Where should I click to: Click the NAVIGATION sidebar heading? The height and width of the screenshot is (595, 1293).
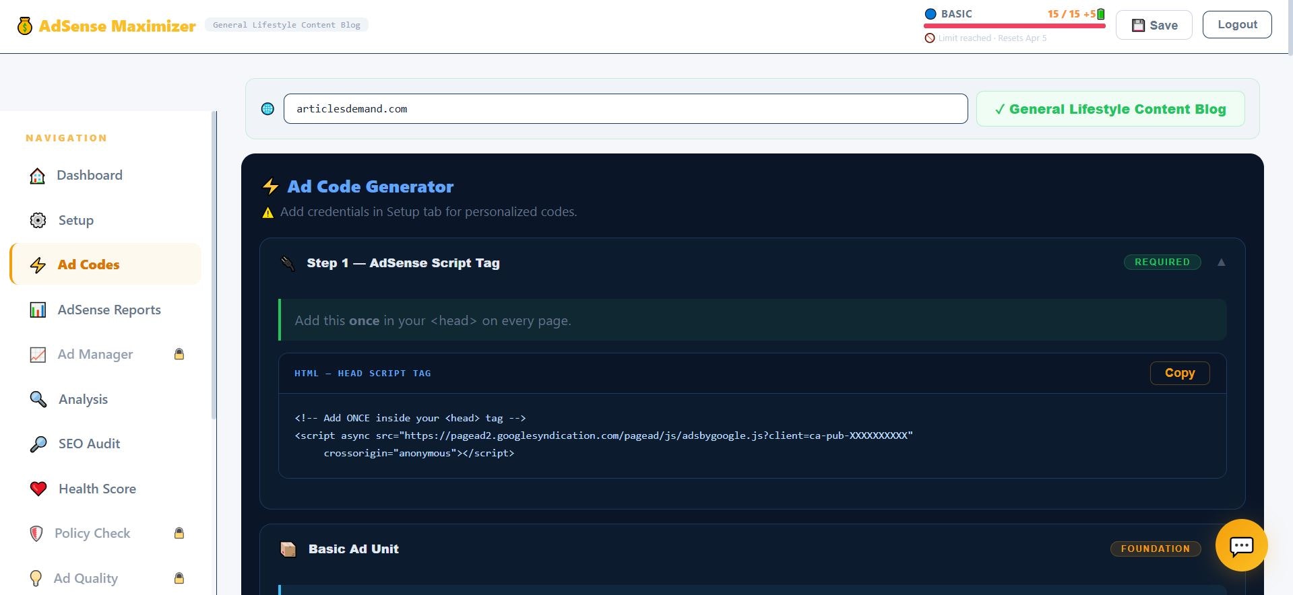66,138
